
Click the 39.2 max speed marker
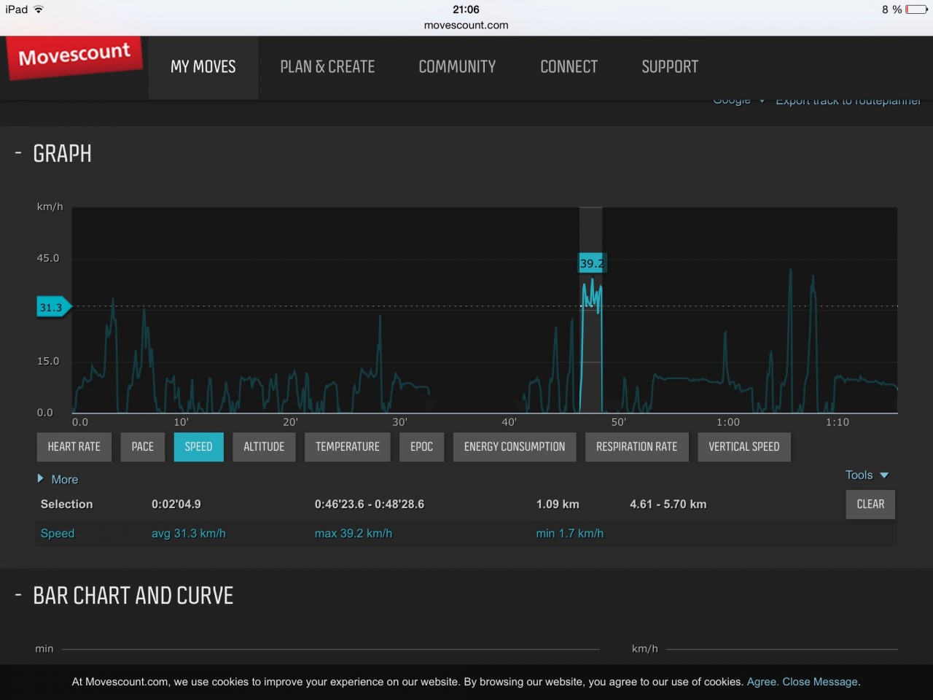pyautogui.click(x=591, y=263)
